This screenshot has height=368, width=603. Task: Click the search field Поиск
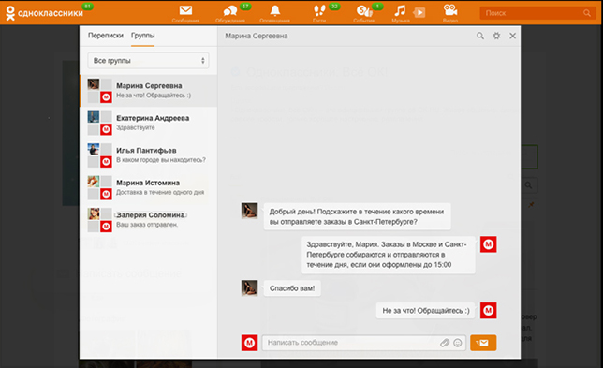point(537,13)
